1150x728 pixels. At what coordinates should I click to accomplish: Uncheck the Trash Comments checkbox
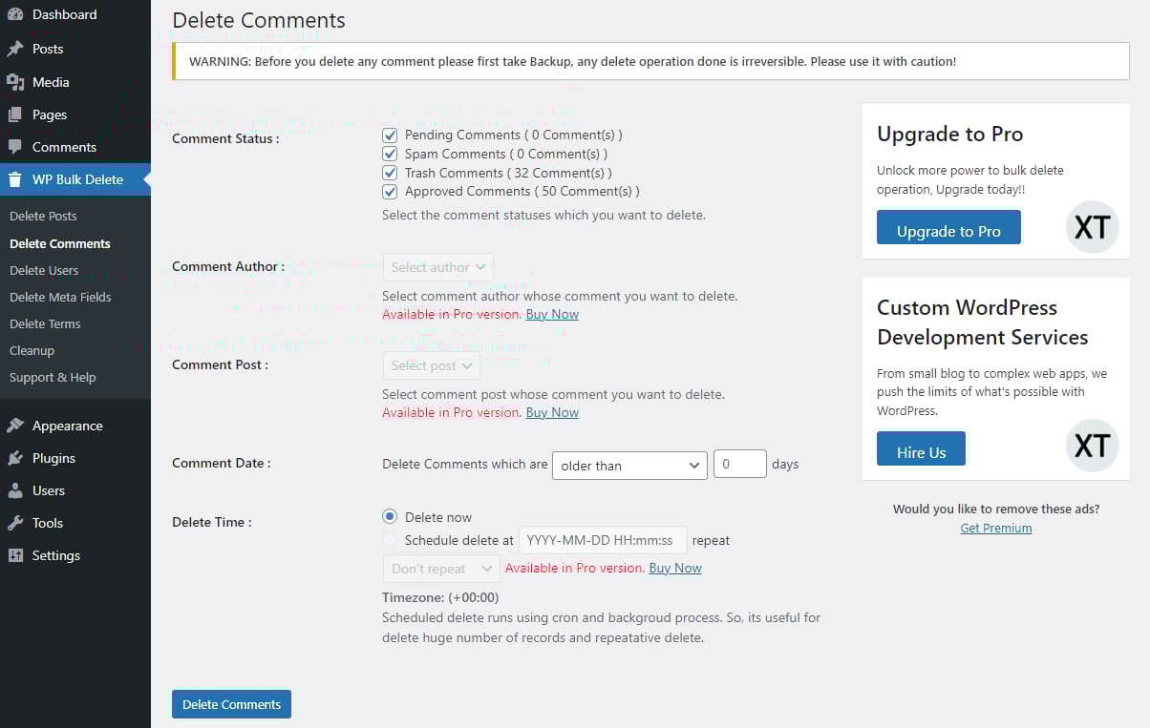click(390, 173)
